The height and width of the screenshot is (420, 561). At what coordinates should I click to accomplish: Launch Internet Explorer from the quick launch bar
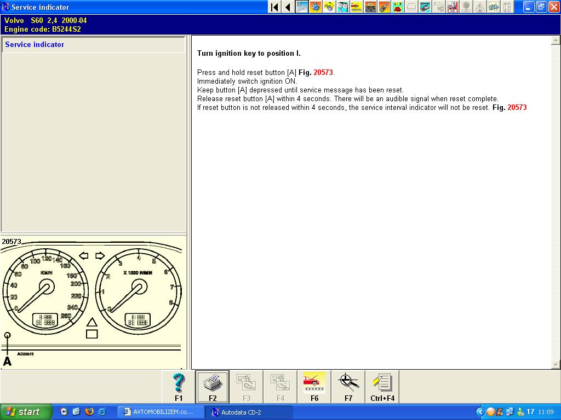pos(102,412)
